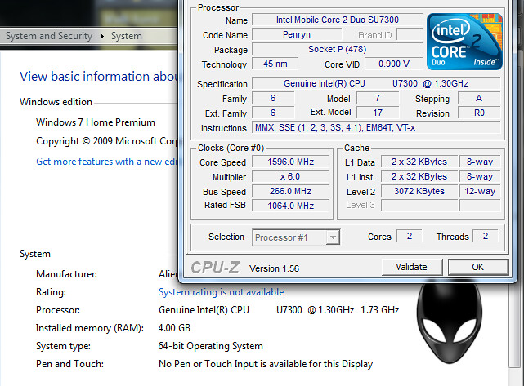Image resolution: width=524 pixels, height=386 pixels.
Task: Click the Installed memory value 4.00 GB
Action: coord(174,328)
